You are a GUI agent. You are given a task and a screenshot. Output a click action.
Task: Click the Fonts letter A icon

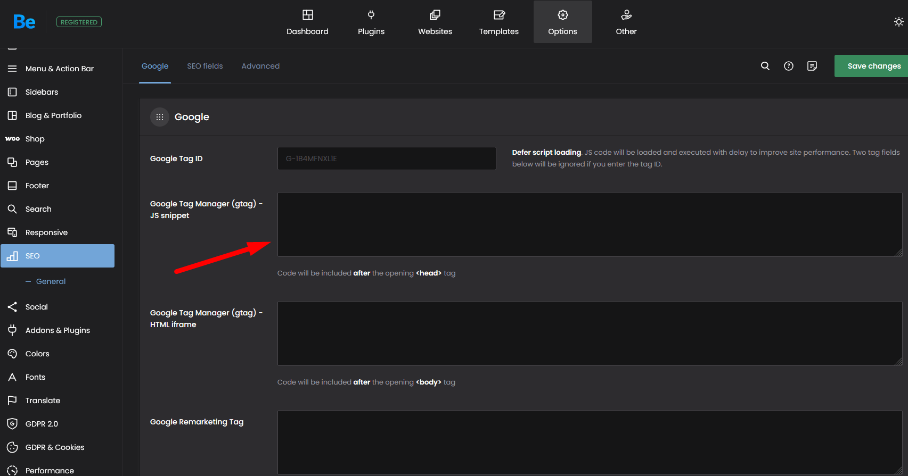point(12,377)
